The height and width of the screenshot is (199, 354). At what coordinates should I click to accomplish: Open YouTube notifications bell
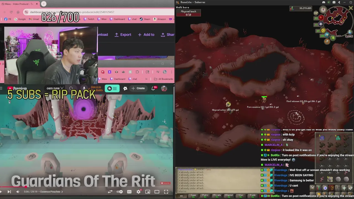(154, 88)
